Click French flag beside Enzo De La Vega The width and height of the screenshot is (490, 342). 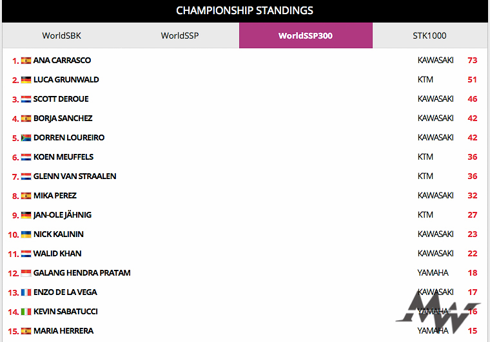pos(26,292)
